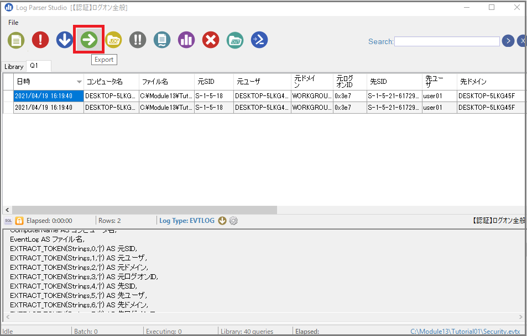Click WORKGROU... cell in second row

[x=312, y=108]
